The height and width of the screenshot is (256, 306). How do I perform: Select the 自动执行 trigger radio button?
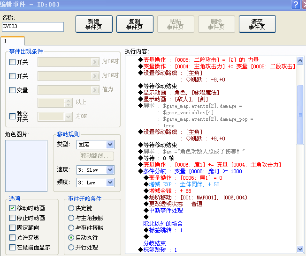[71, 237]
